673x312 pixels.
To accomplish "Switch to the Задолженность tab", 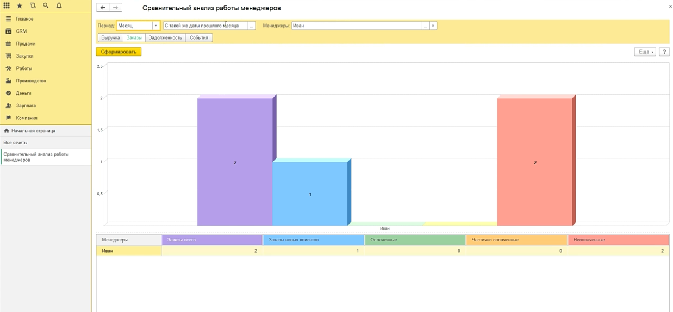I will [x=165, y=37].
